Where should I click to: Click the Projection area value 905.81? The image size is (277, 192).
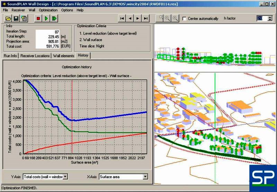(x=53, y=42)
